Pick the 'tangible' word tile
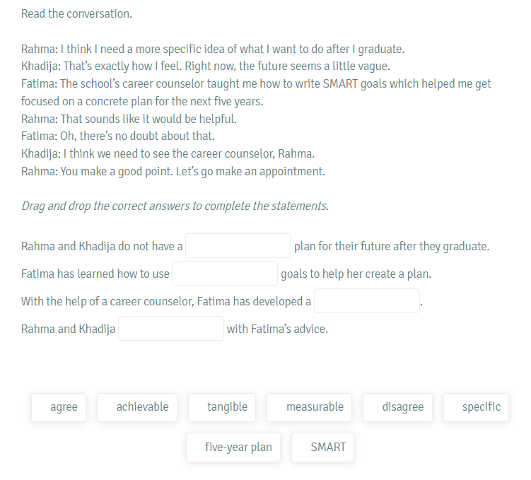The height and width of the screenshot is (480, 531). [222, 407]
